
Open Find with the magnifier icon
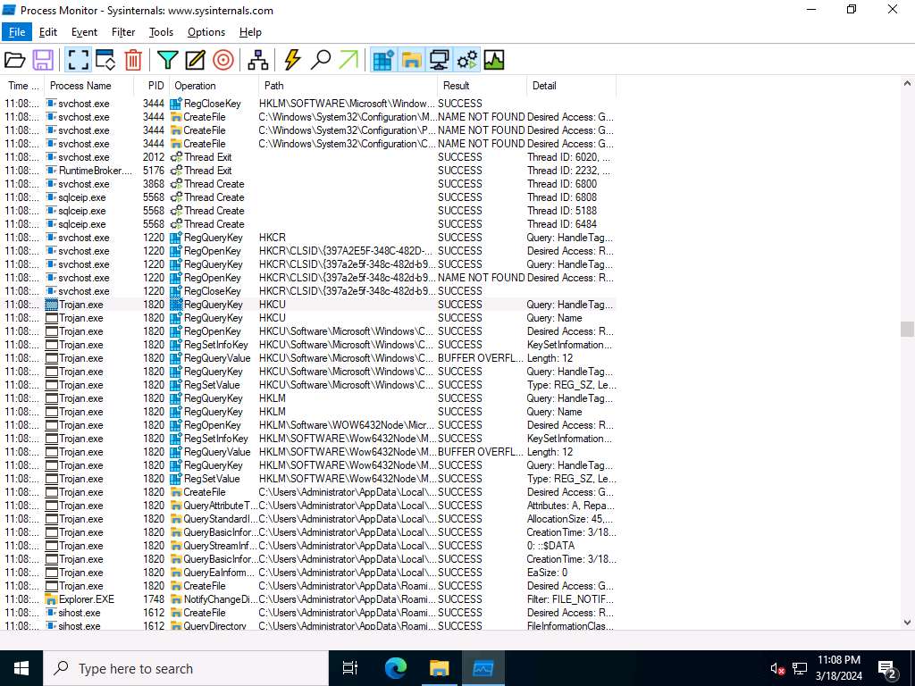[320, 60]
